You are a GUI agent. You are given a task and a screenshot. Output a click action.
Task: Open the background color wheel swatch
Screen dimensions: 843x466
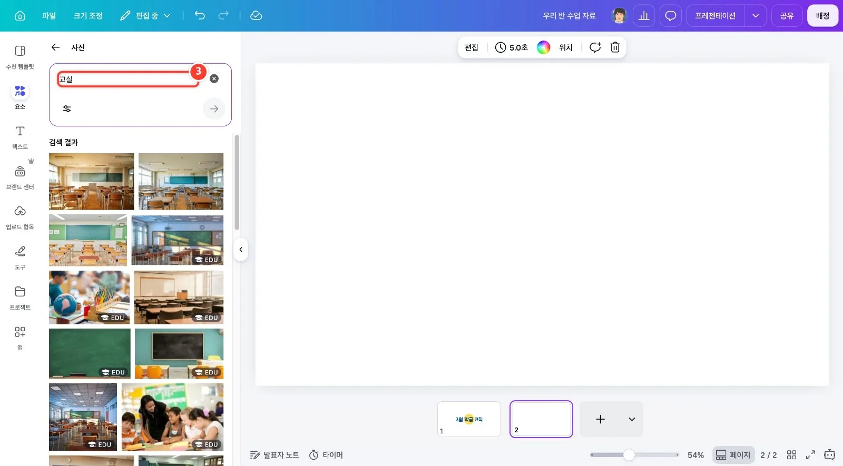point(543,47)
